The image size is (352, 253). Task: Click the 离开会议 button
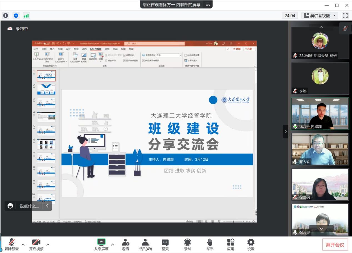(335, 245)
